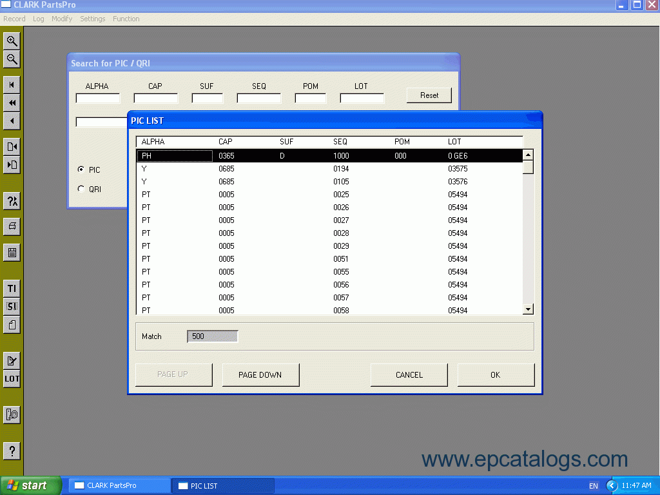Image resolution: width=660 pixels, height=495 pixels.
Task: Click the rewind double-arrow icon
Action: pos(12,102)
